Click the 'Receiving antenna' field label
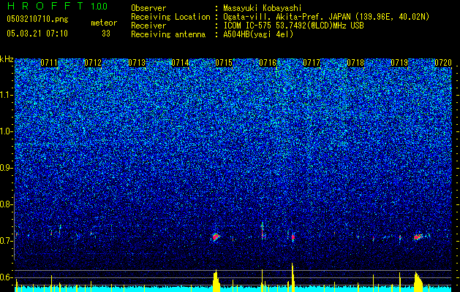Viewport: 460px width, 292px height. click(168, 34)
